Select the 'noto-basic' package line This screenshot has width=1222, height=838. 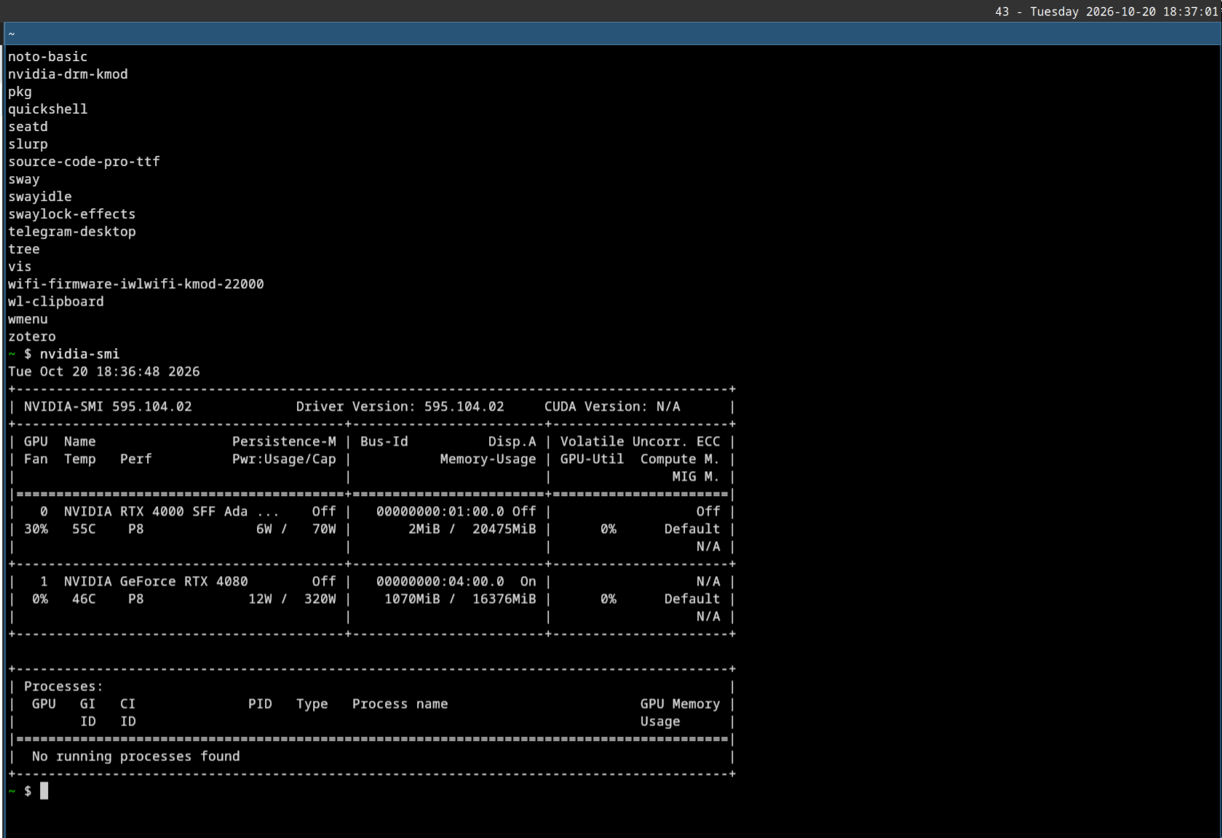[x=47, y=57]
